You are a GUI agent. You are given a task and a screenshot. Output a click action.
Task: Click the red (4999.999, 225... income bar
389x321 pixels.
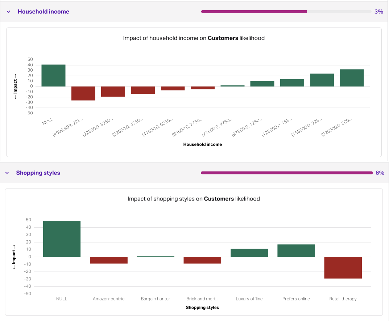click(x=83, y=93)
